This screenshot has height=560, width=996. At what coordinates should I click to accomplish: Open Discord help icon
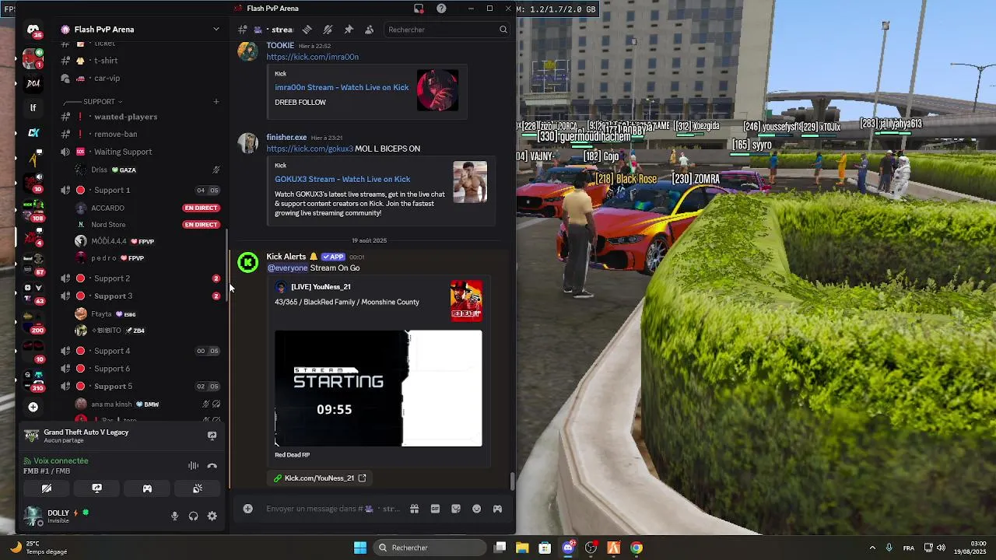441,9
